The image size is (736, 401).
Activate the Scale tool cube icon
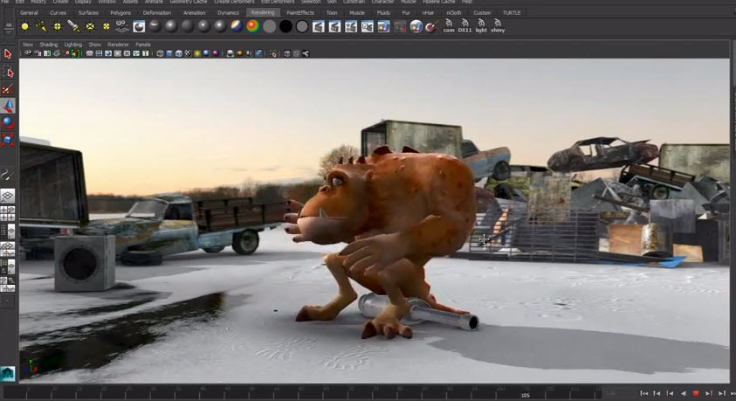pyautogui.click(x=8, y=140)
